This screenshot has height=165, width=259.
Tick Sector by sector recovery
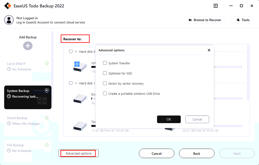(x=105, y=83)
